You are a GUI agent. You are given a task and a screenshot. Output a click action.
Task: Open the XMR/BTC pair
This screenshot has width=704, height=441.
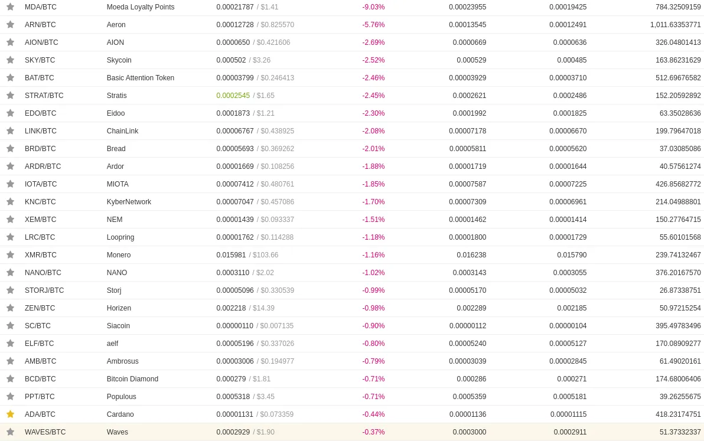[40, 255]
